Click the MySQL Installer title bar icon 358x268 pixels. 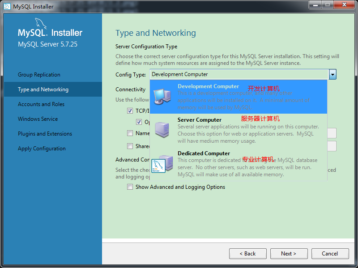[x=7, y=6]
